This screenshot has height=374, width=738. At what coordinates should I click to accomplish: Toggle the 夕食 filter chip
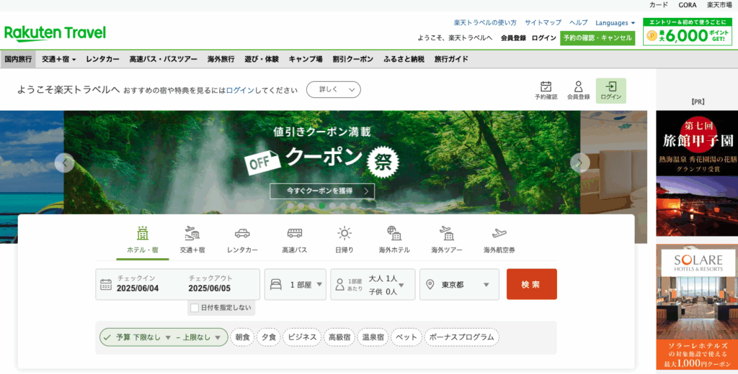(269, 337)
